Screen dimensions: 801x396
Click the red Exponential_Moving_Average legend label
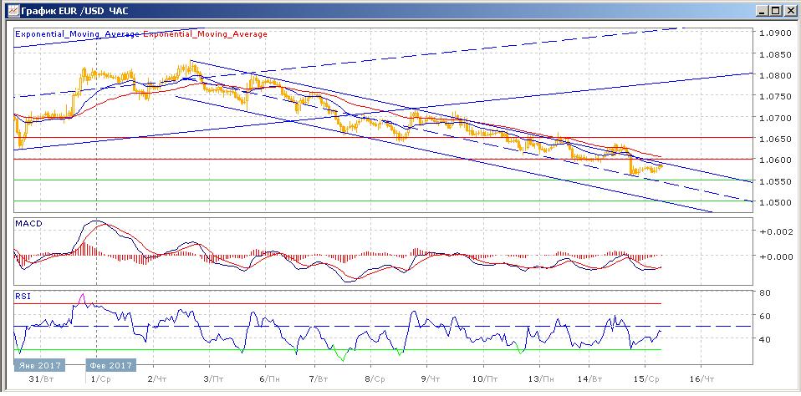coord(205,34)
